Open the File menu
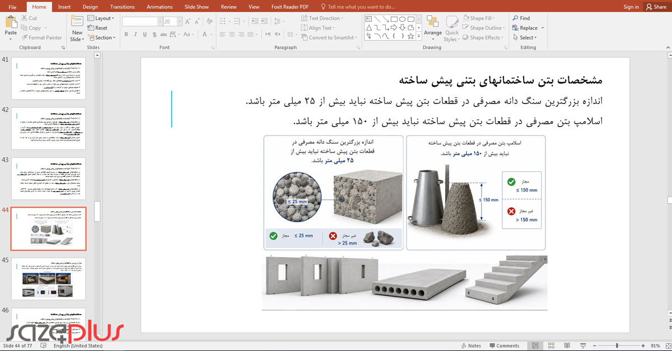672x351 pixels. pyautogui.click(x=12, y=7)
